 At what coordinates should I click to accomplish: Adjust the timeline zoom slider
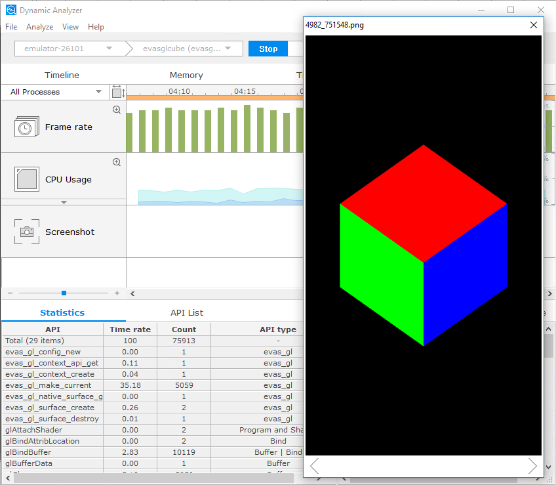tap(64, 293)
